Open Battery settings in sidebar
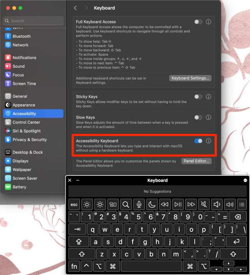This screenshot has width=250, height=275. [33, 187]
